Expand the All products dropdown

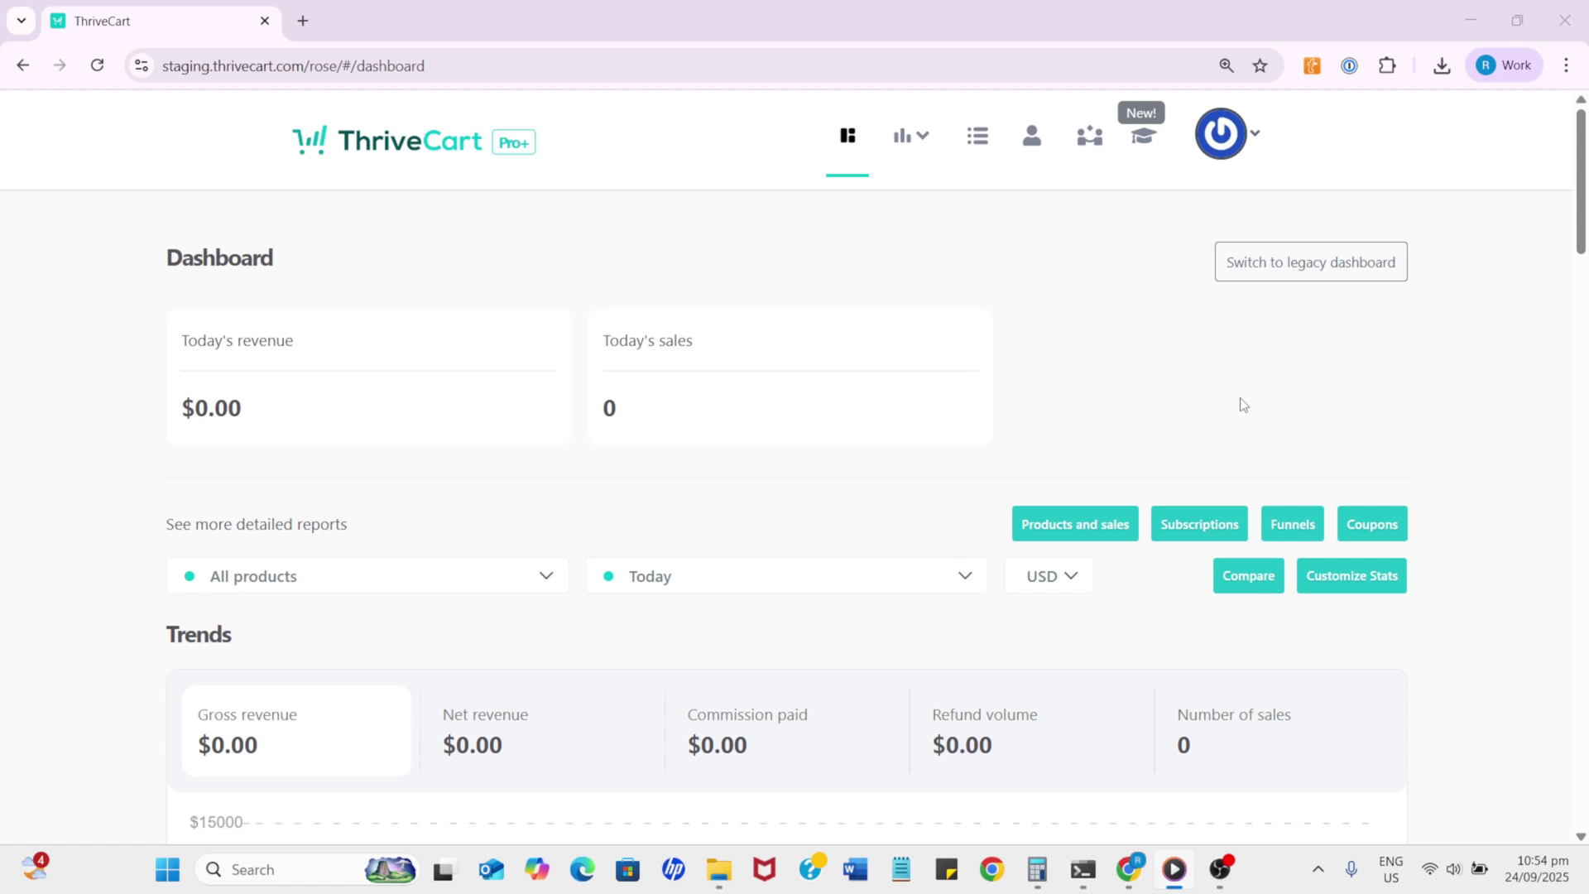point(545,575)
